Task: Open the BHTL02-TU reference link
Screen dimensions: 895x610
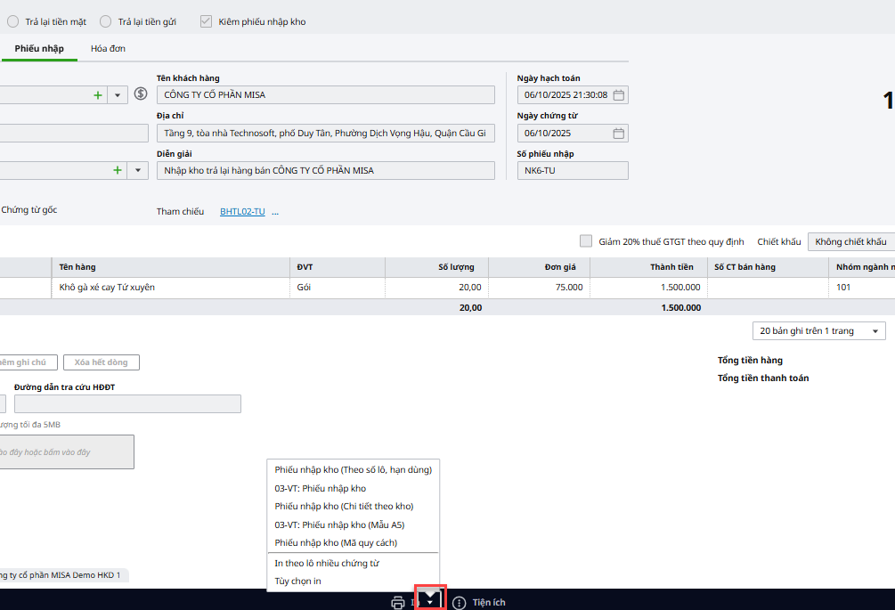Action: 242,212
